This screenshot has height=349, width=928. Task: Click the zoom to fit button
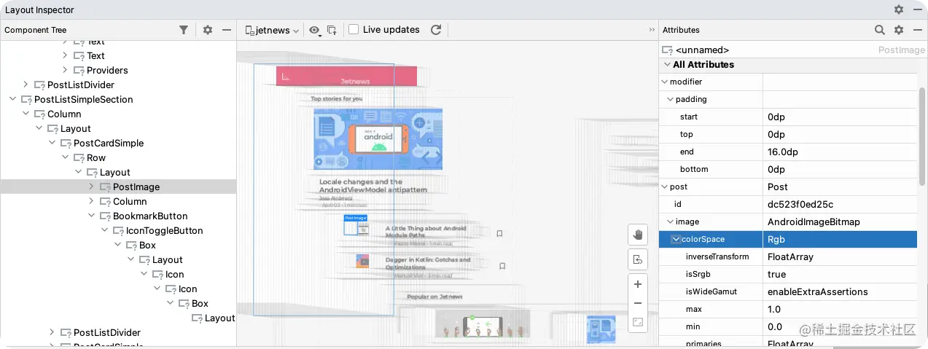coord(638,322)
